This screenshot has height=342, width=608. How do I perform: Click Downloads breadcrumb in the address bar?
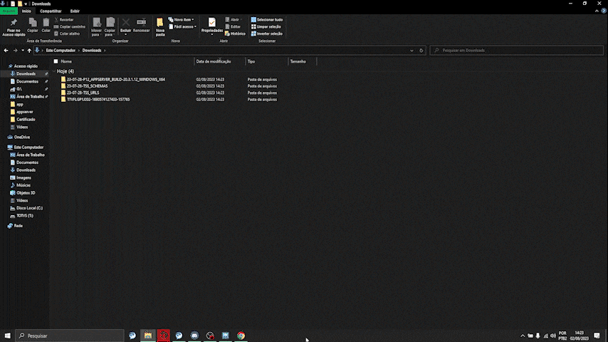coord(92,50)
